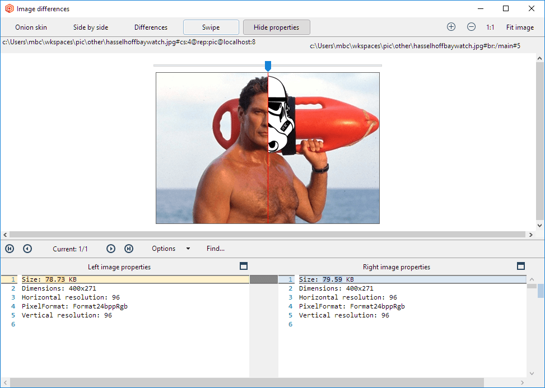Viewport: 545px width, 388px height.
Task: Click the gray diff connector between panels
Action: coord(264,279)
